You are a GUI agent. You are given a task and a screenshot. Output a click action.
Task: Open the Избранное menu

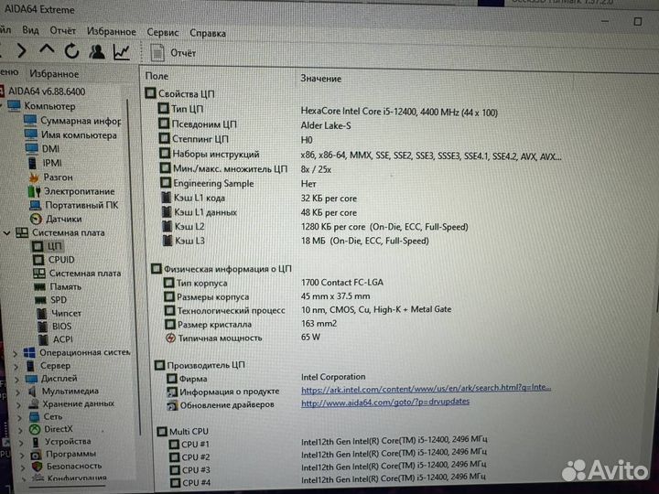tap(112, 31)
